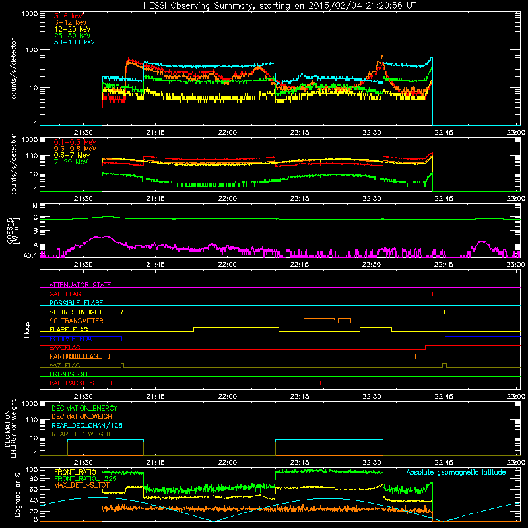Select the 0.1-0.3 MeV legend label
The height and width of the screenshot is (528, 528).
coord(75,142)
